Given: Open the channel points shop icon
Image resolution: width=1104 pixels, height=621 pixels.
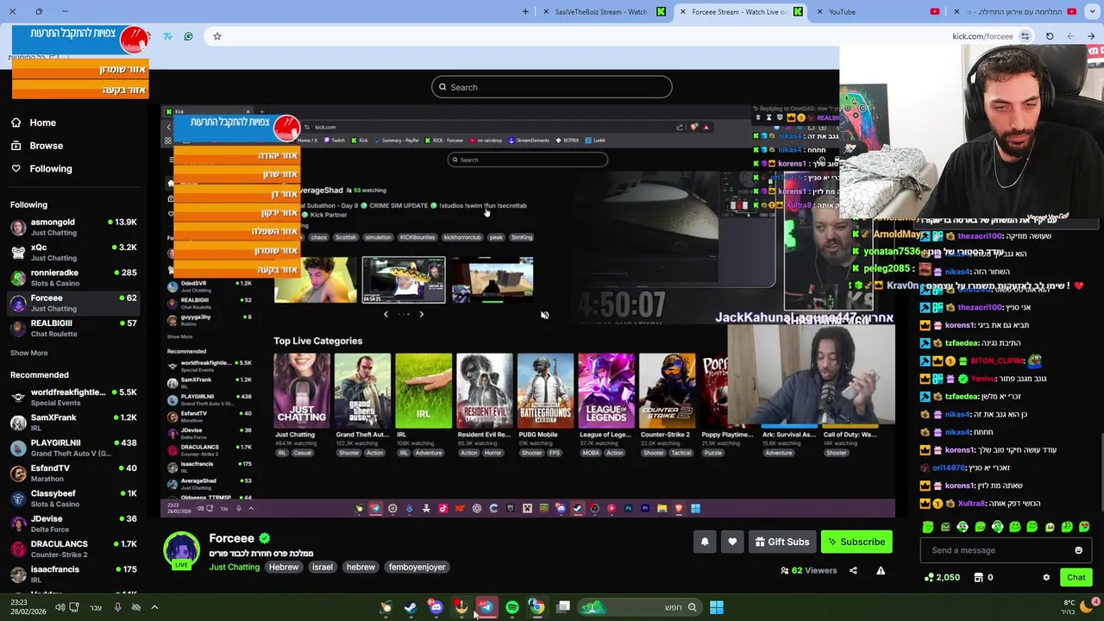Looking at the screenshot, I should point(978,578).
